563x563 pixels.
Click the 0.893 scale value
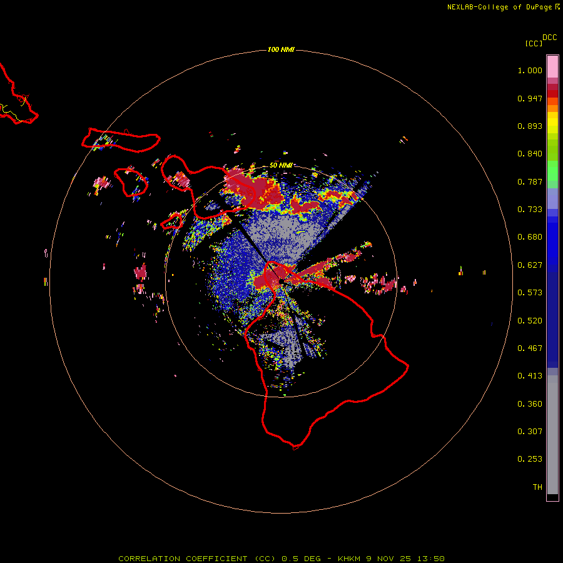pos(530,126)
